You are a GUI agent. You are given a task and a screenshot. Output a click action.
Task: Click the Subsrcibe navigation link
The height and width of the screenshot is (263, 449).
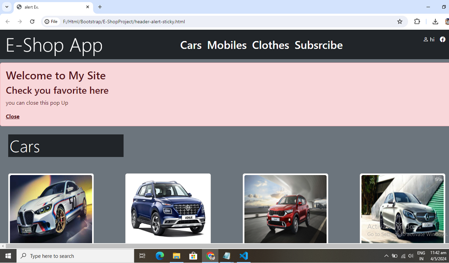pyautogui.click(x=319, y=45)
